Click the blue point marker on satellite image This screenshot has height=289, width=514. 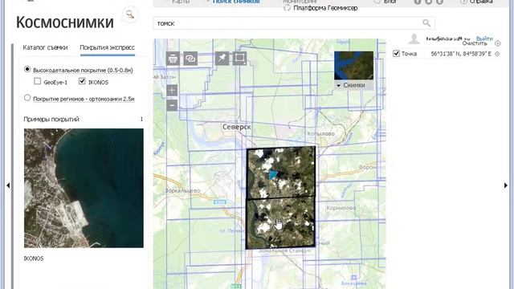[272, 175]
